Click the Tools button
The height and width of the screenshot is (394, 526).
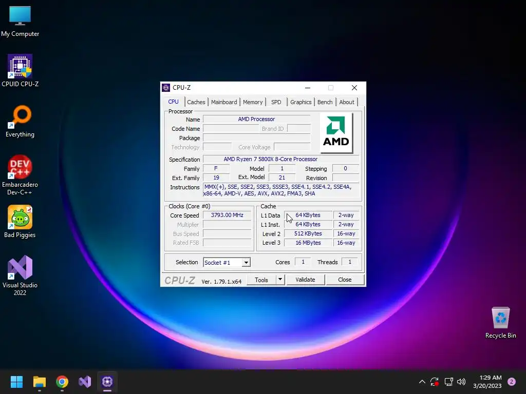tap(261, 280)
